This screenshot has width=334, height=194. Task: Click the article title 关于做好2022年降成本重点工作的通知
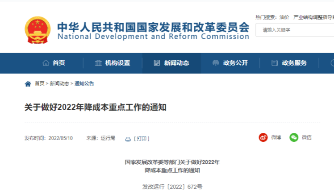(95, 107)
